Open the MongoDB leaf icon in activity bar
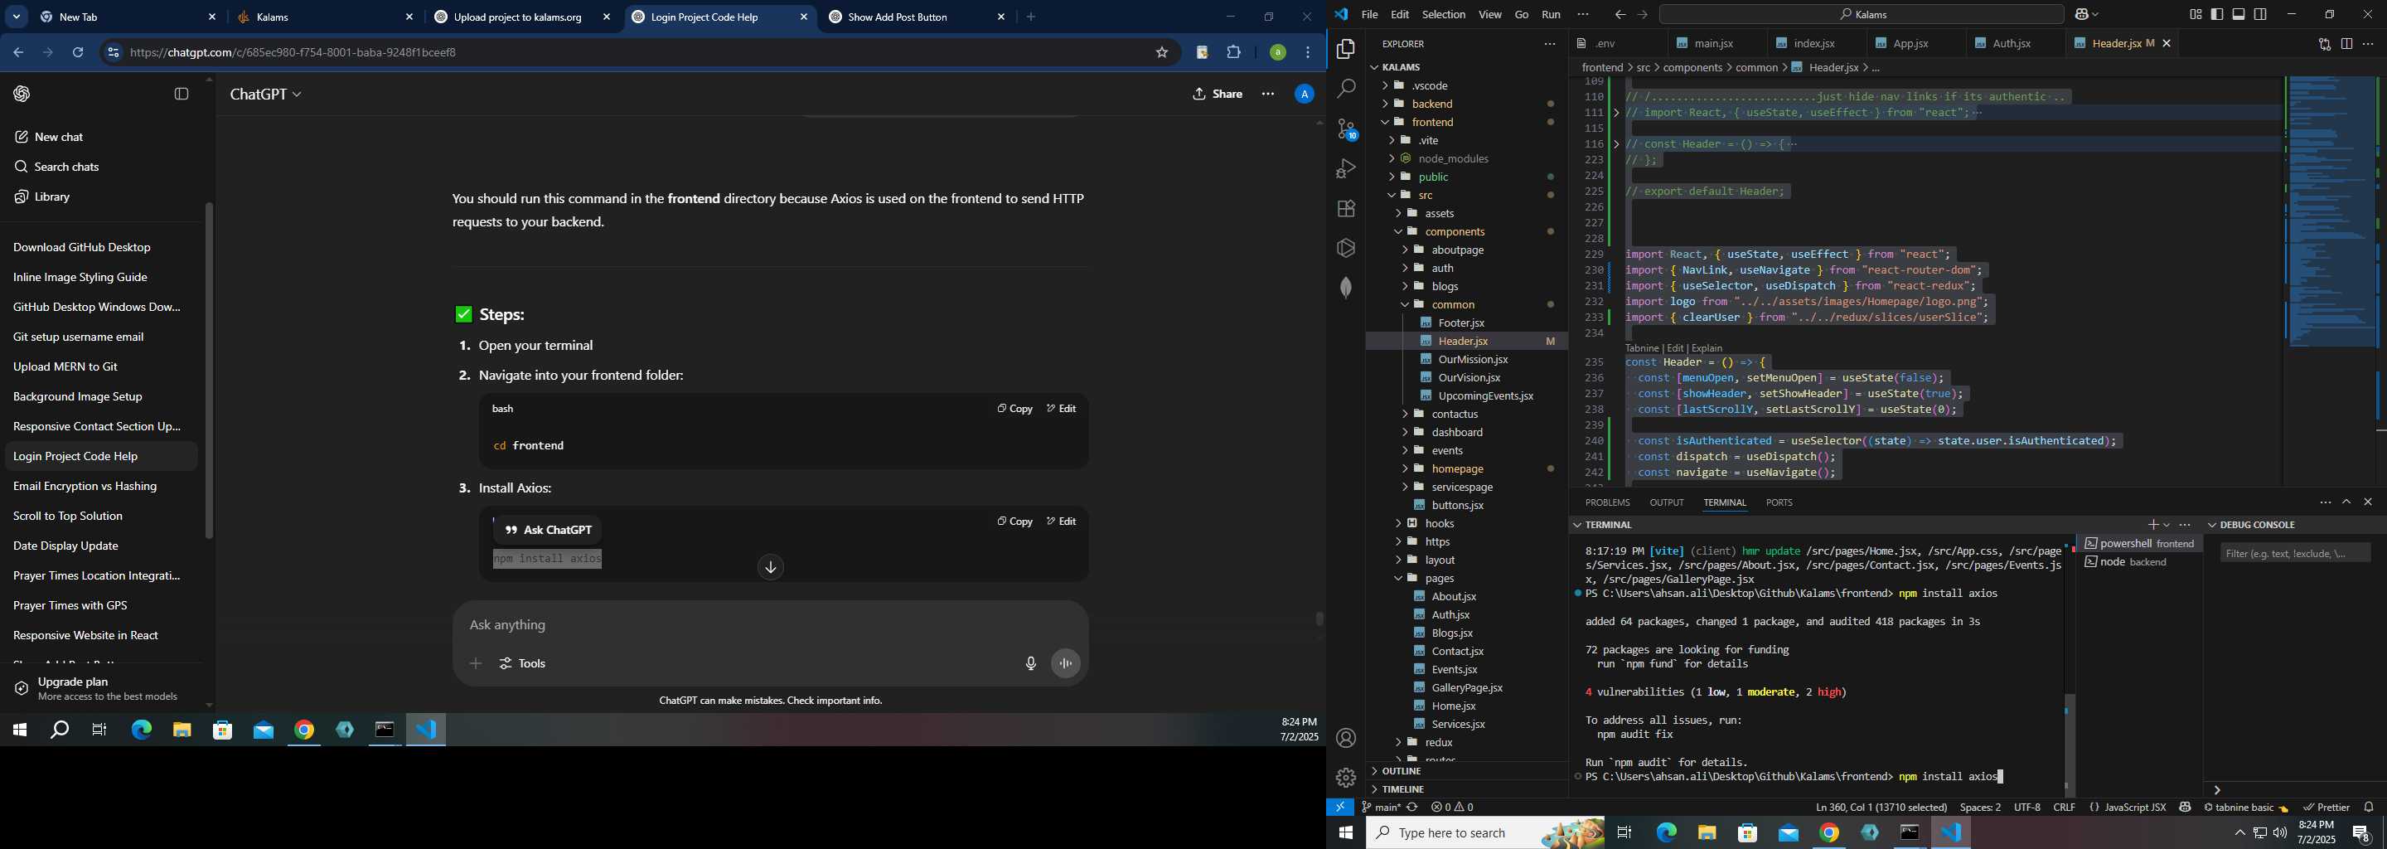 (x=1345, y=288)
